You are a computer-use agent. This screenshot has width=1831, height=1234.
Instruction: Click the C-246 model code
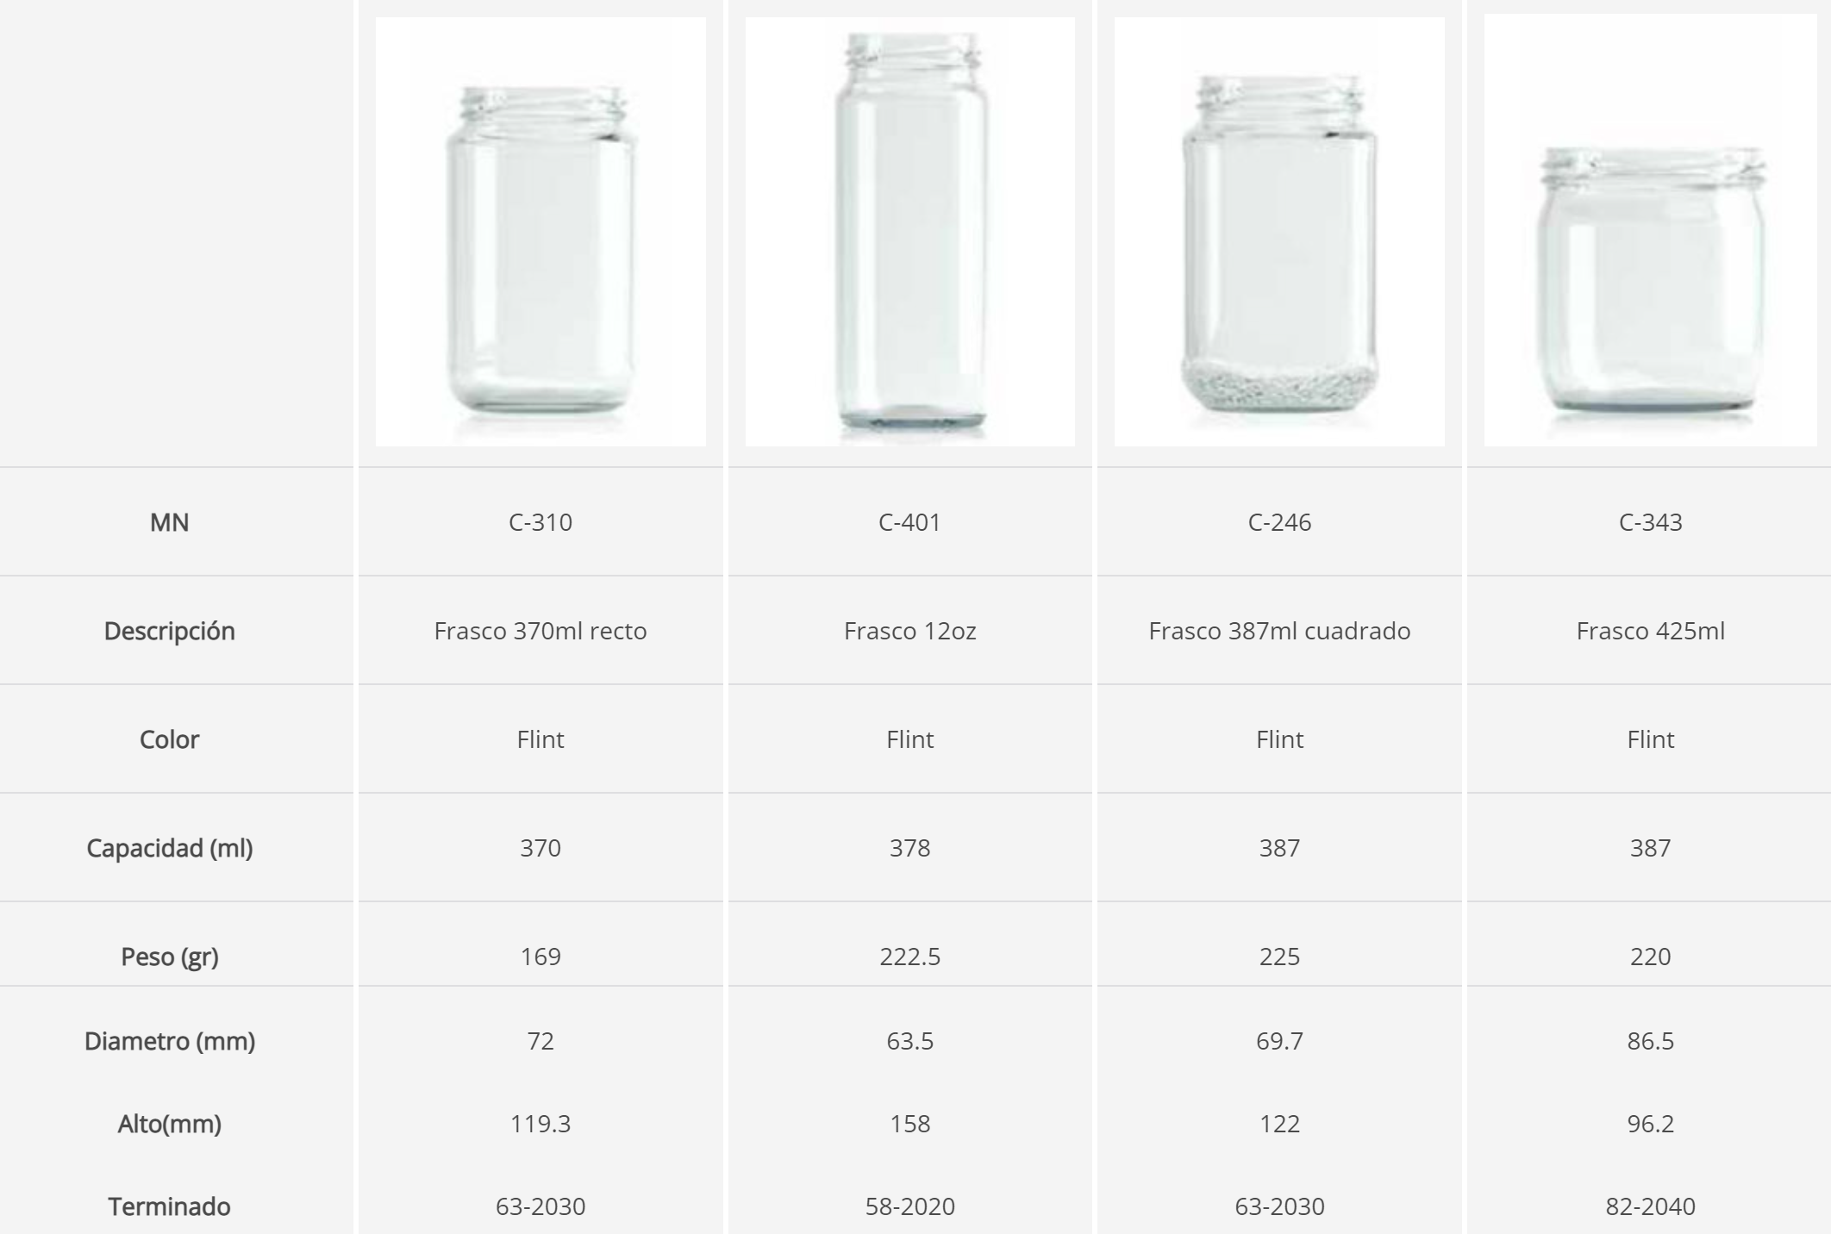[1279, 522]
